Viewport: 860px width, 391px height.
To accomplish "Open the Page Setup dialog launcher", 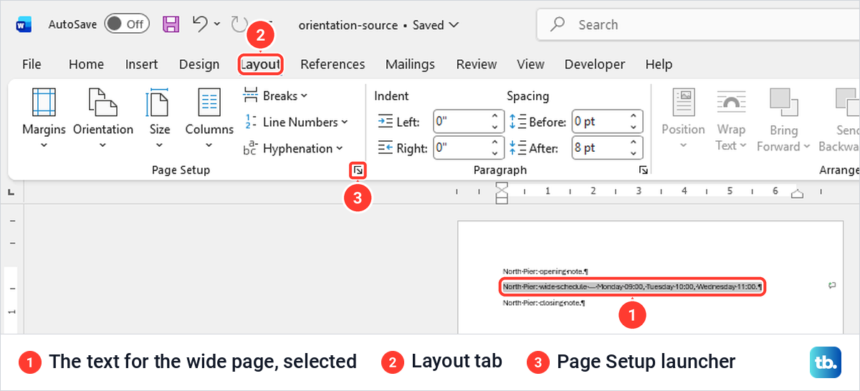I will [358, 170].
